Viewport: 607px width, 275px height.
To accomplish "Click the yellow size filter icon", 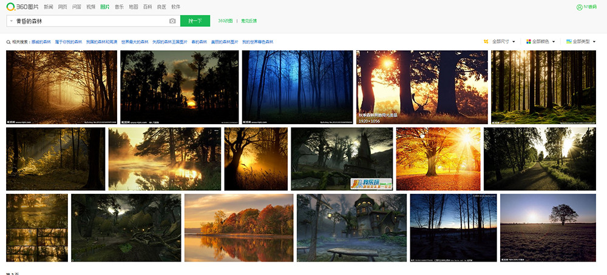I will (486, 42).
